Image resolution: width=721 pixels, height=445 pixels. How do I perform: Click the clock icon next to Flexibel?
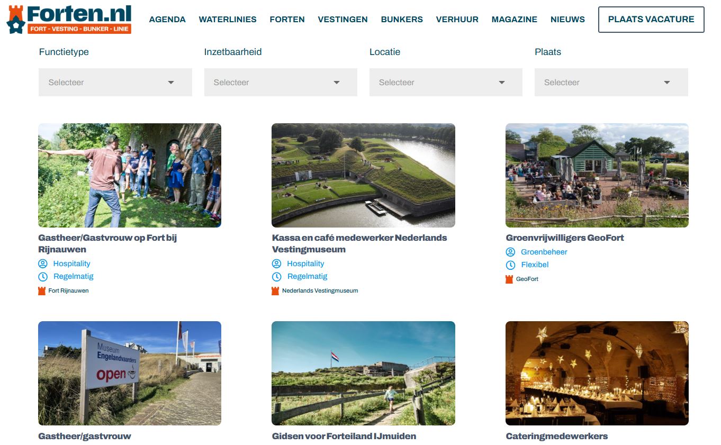(510, 265)
